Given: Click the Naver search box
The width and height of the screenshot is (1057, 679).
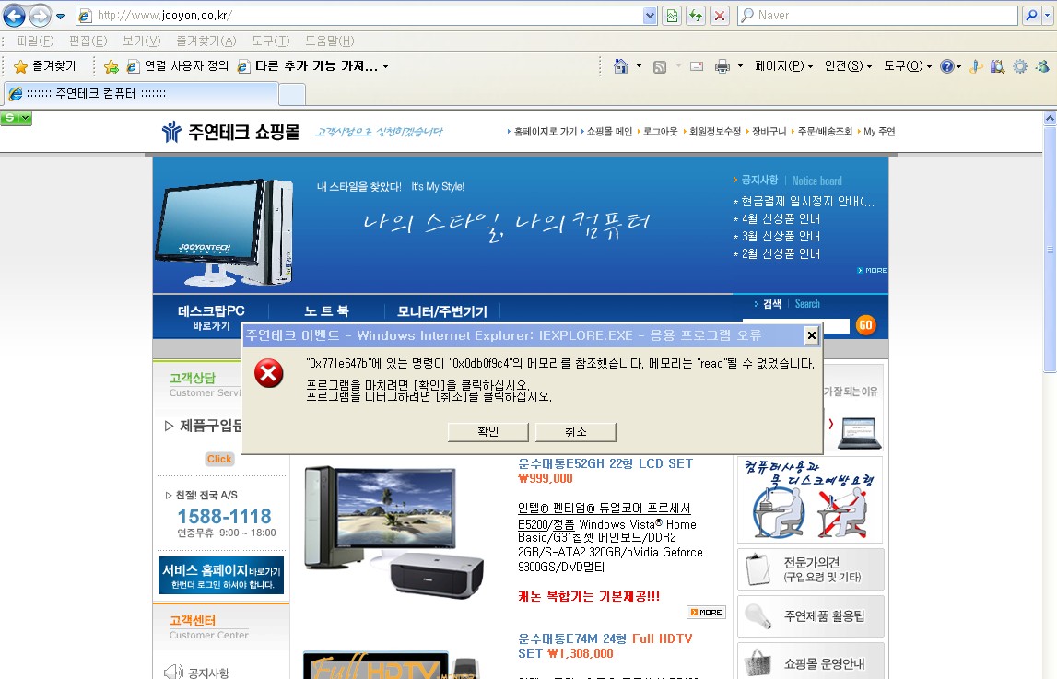Looking at the screenshot, I should pyautogui.click(x=877, y=15).
